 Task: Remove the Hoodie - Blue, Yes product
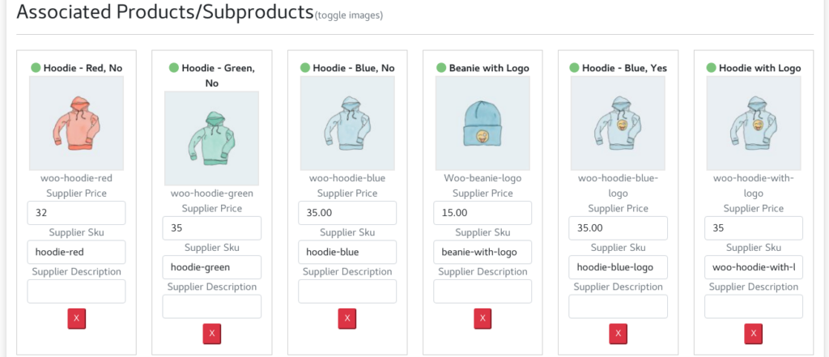point(618,334)
